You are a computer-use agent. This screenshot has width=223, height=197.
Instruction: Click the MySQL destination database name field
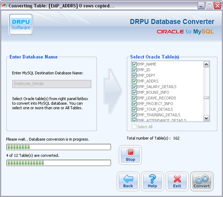[52, 84]
